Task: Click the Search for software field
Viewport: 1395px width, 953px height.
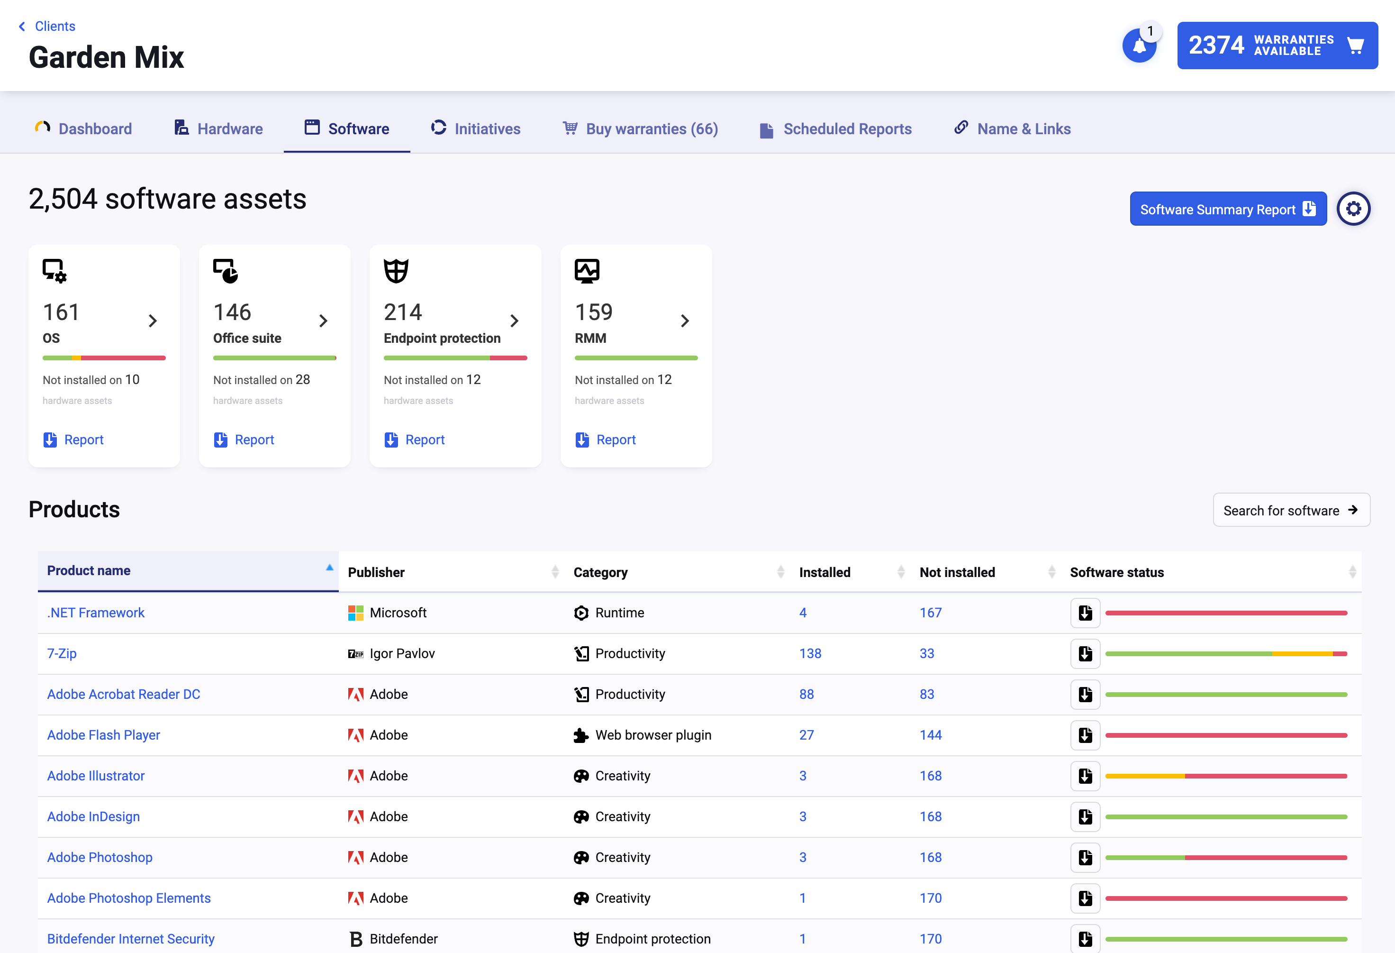Action: pyautogui.click(x=1291, y=511)
